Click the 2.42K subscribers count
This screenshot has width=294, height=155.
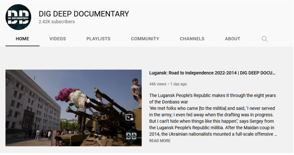(x=57, y=22)
